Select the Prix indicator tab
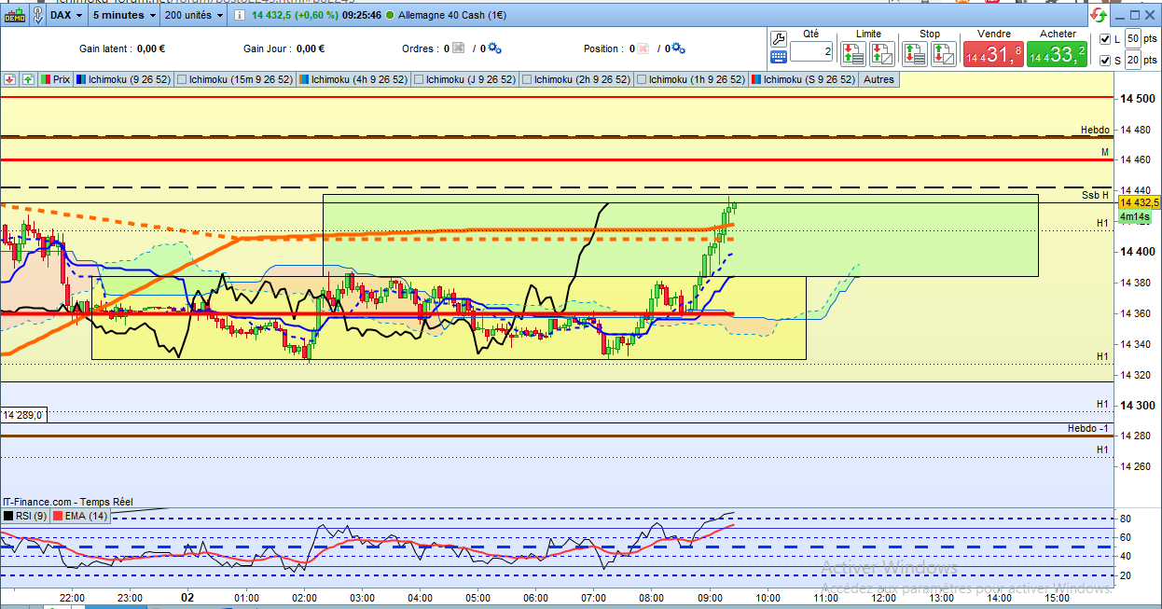 [56, 79]
